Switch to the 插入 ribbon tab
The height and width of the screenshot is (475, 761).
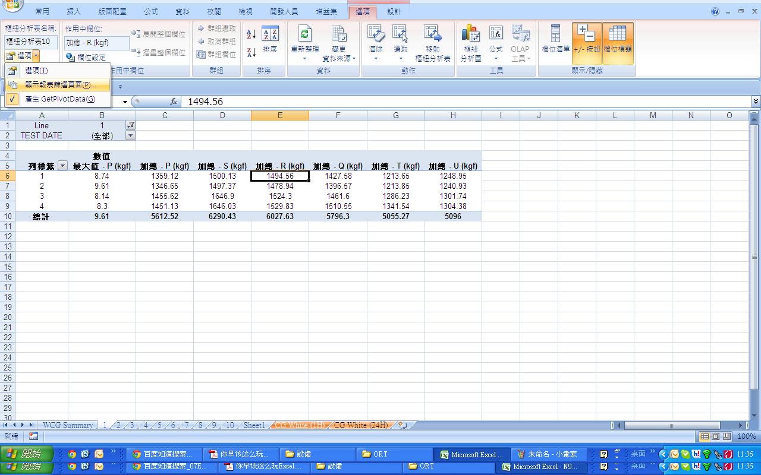(74, 11)
